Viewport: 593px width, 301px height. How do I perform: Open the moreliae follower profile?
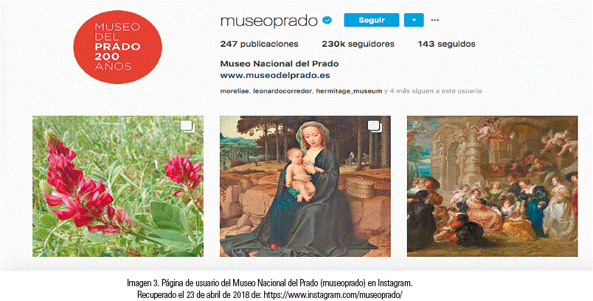tap(235, 91)
